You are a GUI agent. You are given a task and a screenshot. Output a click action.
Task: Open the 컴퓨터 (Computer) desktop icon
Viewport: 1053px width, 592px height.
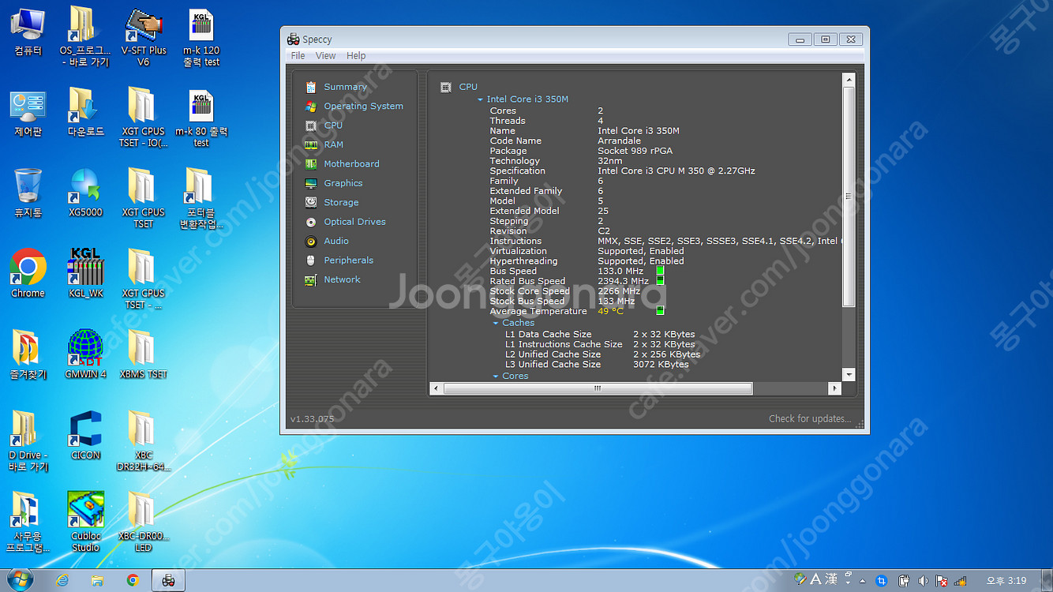28,32
